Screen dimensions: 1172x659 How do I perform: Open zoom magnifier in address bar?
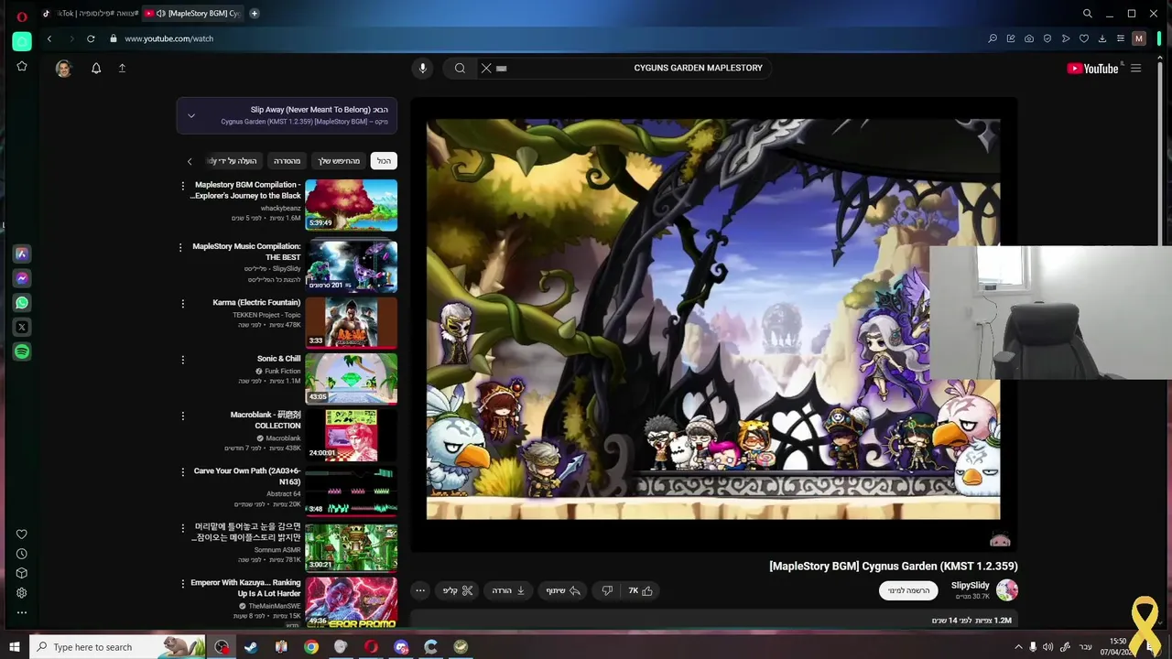[993, 38]
